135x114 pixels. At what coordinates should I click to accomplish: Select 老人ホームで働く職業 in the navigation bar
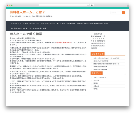point(38,28)
